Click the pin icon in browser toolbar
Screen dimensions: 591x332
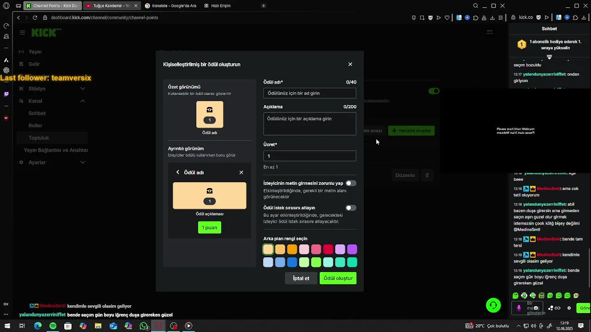414,18
